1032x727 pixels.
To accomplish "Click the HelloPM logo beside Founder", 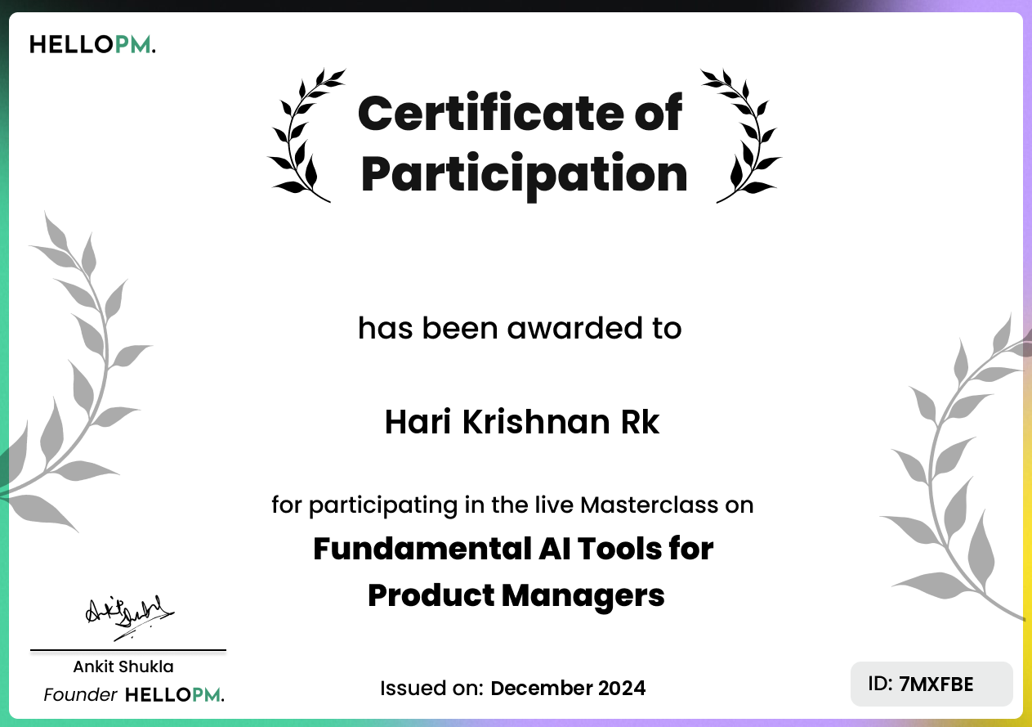I will [x=174, y=695].
